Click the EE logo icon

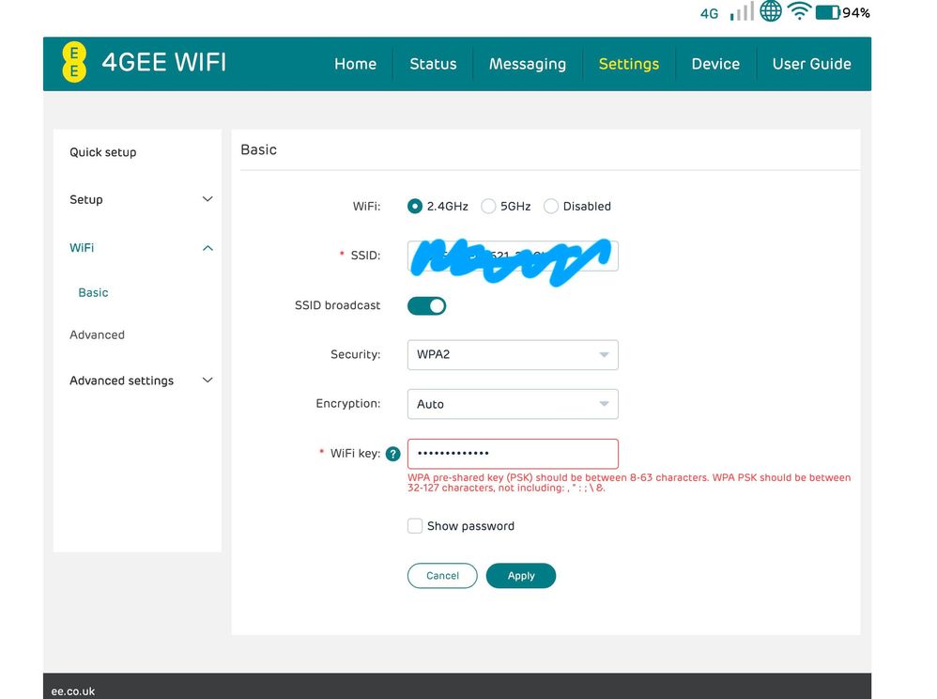74,62
